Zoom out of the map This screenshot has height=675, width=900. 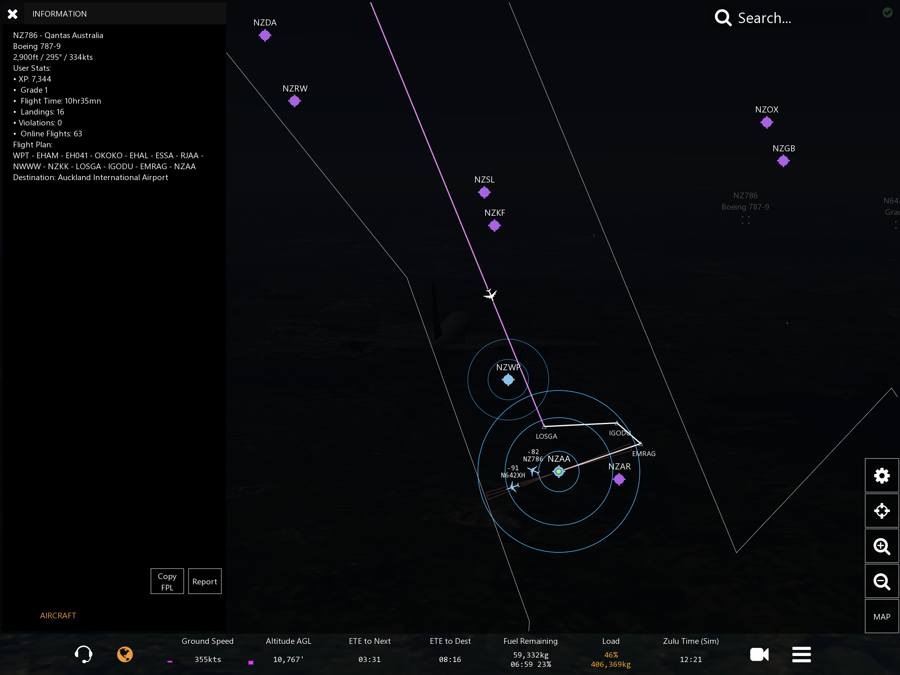(881, 582)
